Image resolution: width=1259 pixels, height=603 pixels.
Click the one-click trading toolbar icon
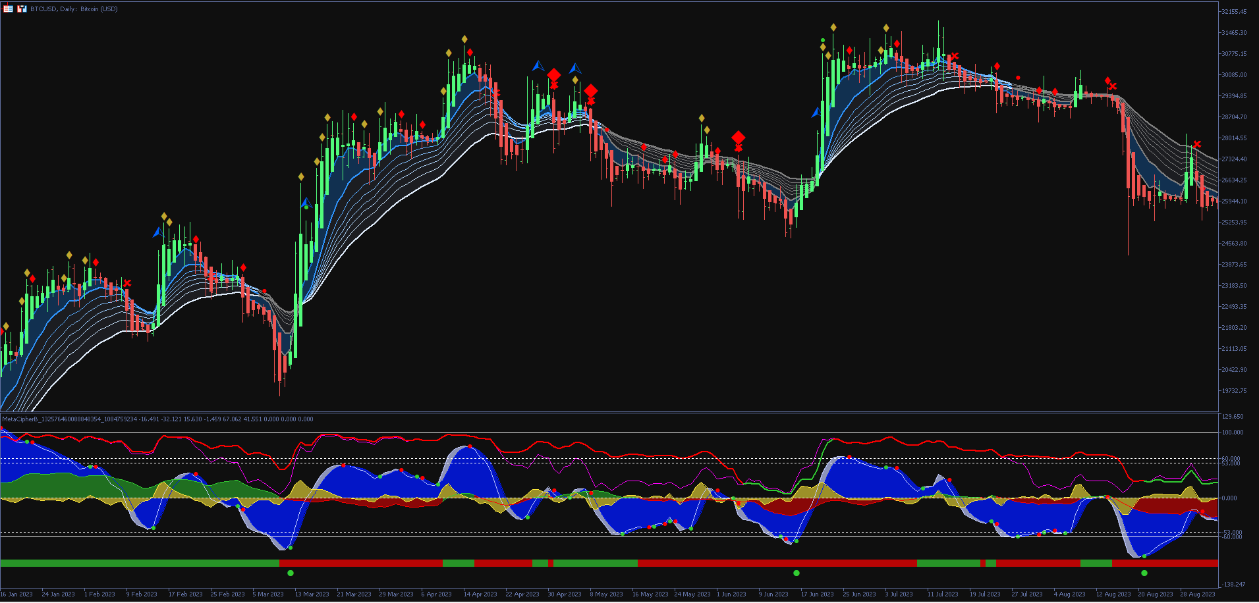click(18, 9)
